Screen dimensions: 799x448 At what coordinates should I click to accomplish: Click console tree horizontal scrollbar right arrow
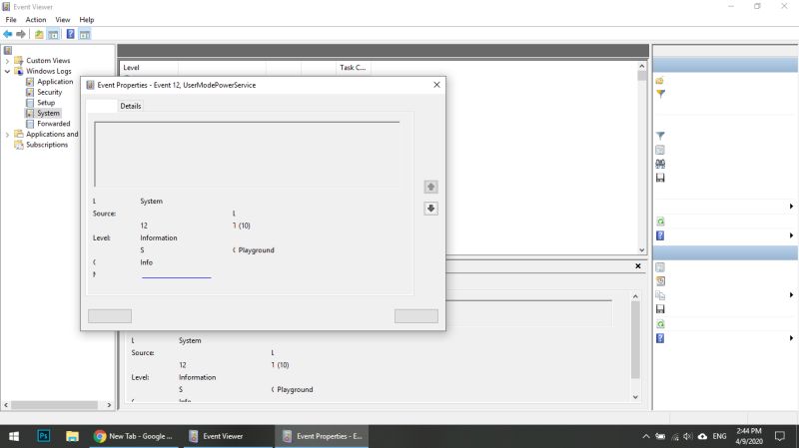click(x=109, y=405)
